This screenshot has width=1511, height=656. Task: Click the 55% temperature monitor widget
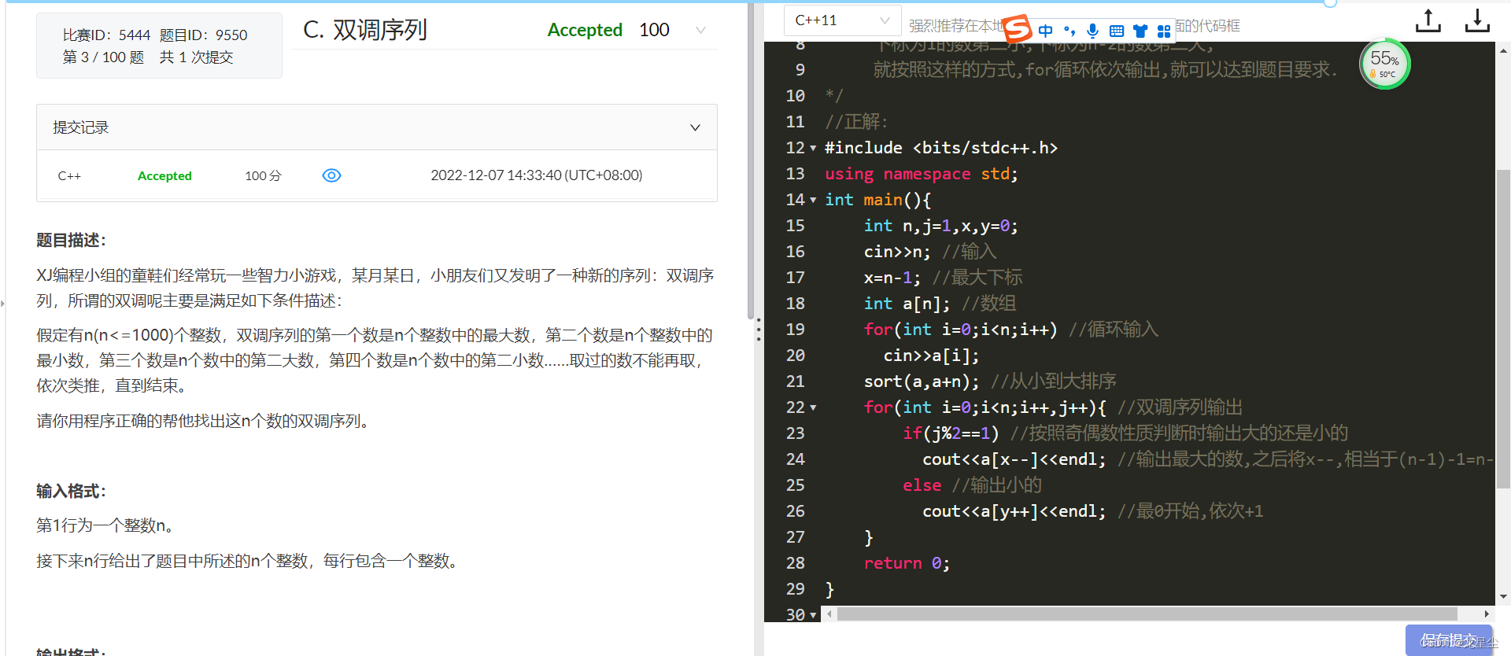point(1385,64)
